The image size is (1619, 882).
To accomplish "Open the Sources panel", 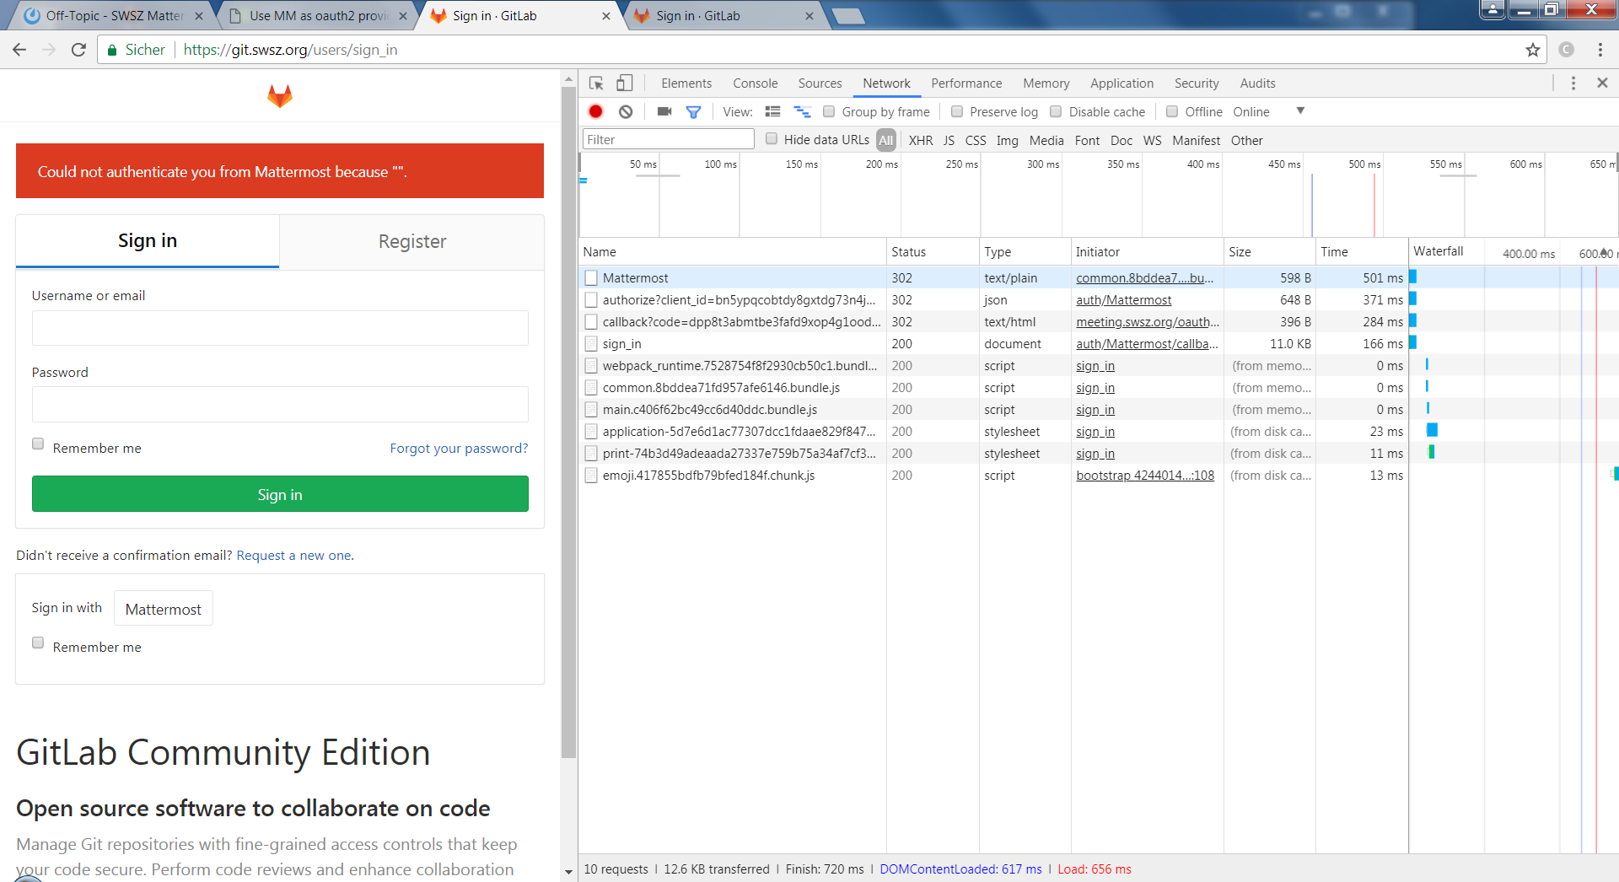I will click(820, 83).
